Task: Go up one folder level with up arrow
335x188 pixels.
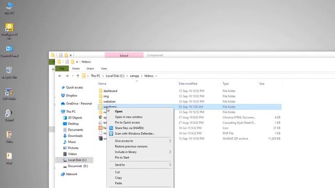Action: coord(78,76)
